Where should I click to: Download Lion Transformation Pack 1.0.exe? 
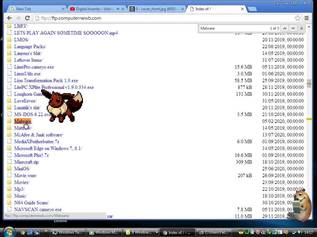[x=46, y=81]
